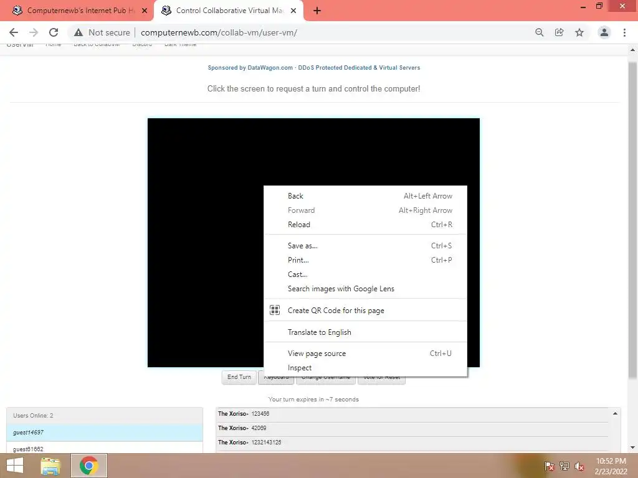Click the page scrollbar down arrow

(x=632, y=448)
